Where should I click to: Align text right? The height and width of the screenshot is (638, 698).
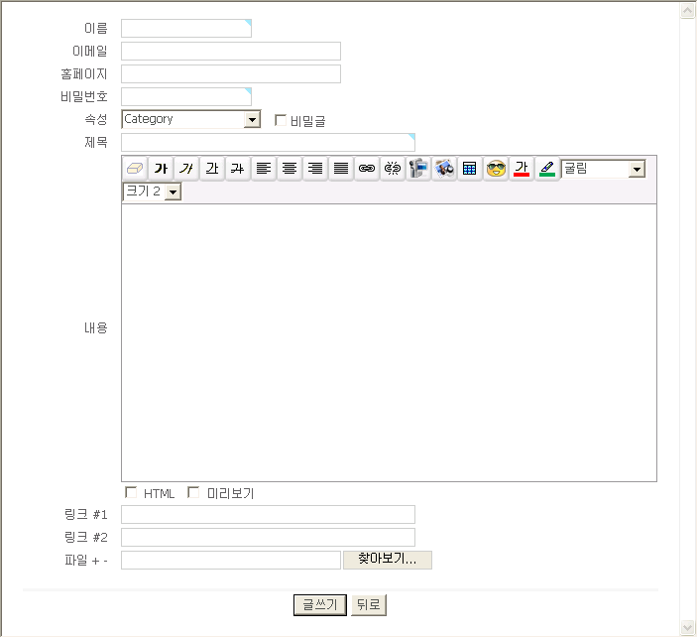pyautogui.click(x=315, y=169)
